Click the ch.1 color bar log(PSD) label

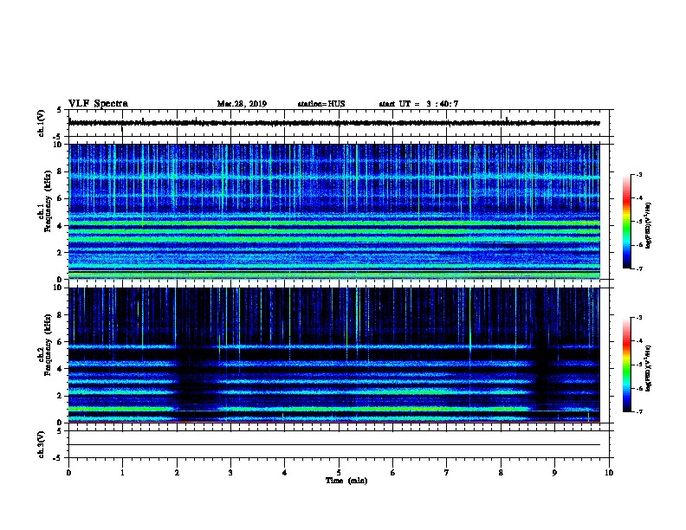pos(648,225)
